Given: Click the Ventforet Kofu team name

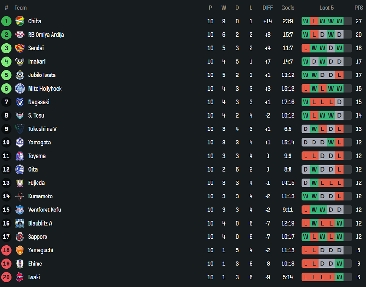Looking at the screenshot, I should pyautogui.click(x=44, y=210).
